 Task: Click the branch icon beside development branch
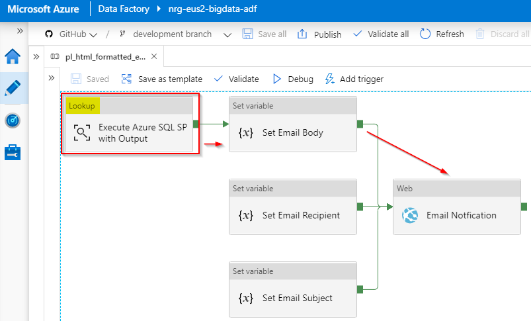[x=122, y=34]
